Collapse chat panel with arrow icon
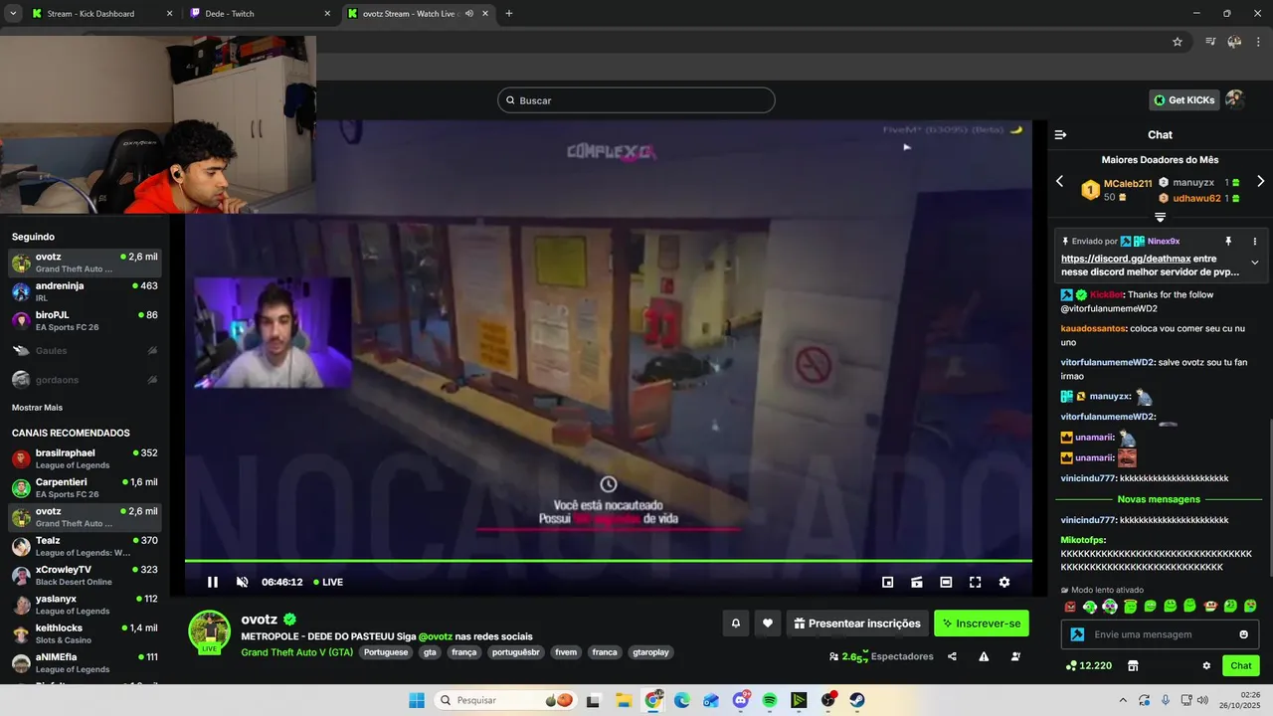This screenshot has width=1273, height=716. point(1060,134)
